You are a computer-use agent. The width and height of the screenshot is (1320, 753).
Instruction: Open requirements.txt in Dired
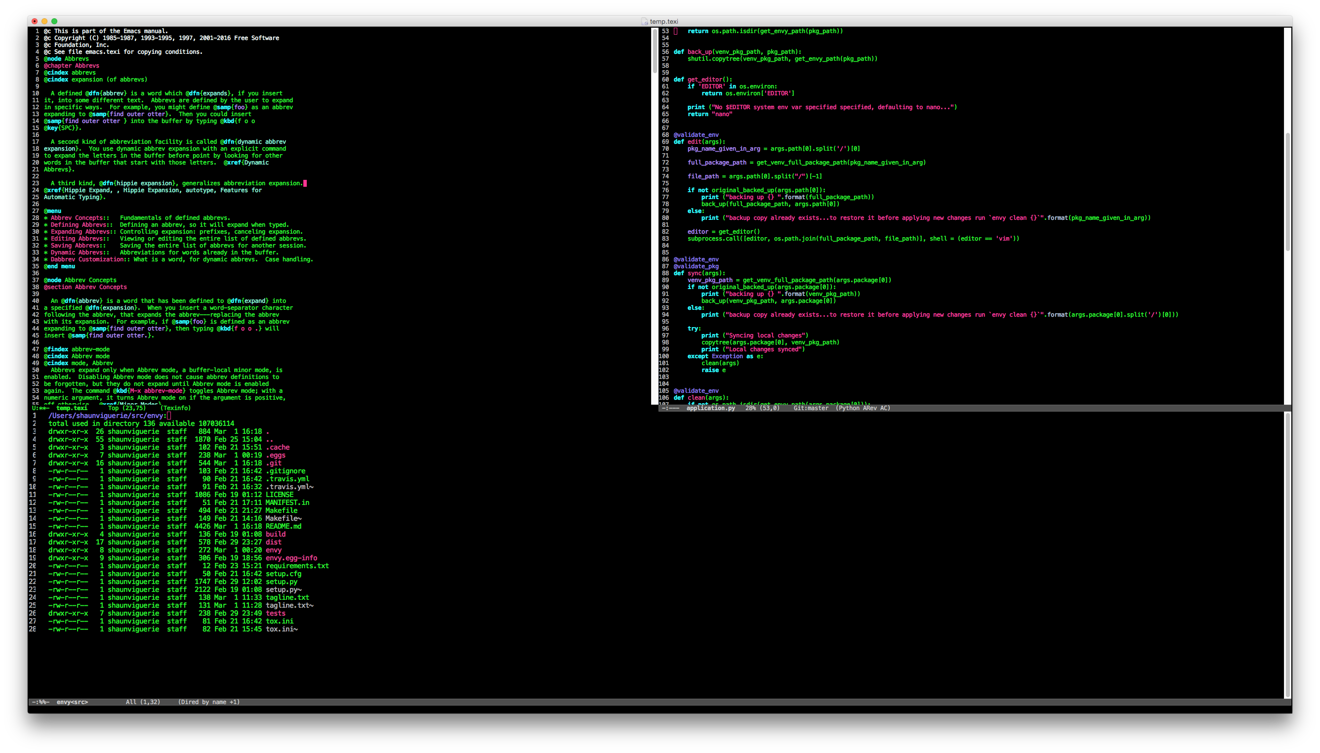point(297,566)
